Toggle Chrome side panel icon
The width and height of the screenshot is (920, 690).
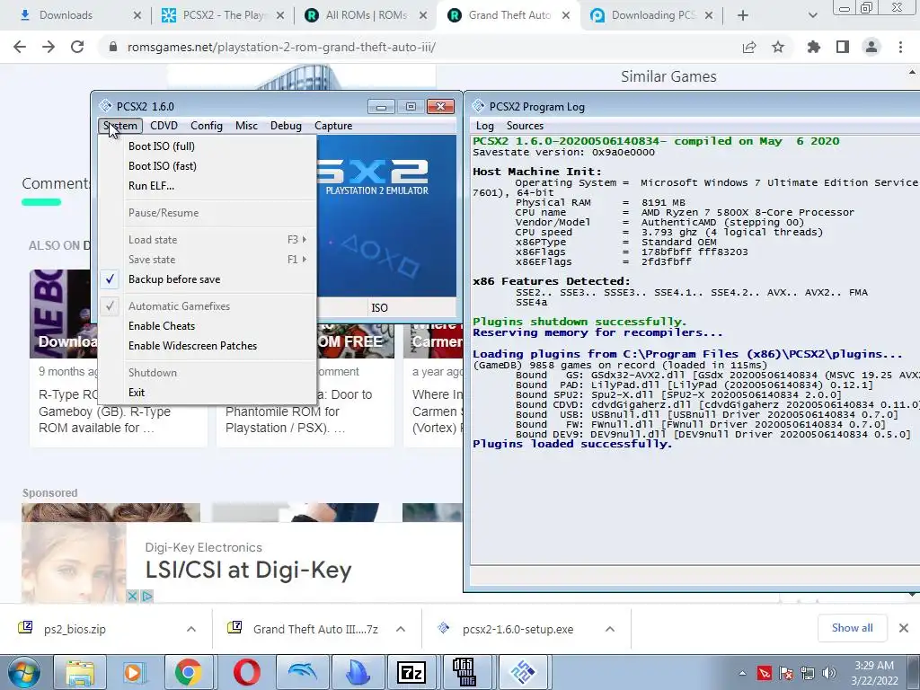coord(843,47)
